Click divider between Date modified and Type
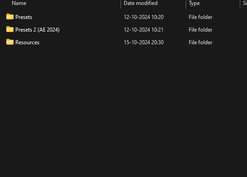247x177 pixels. click(x=186, y=4)
